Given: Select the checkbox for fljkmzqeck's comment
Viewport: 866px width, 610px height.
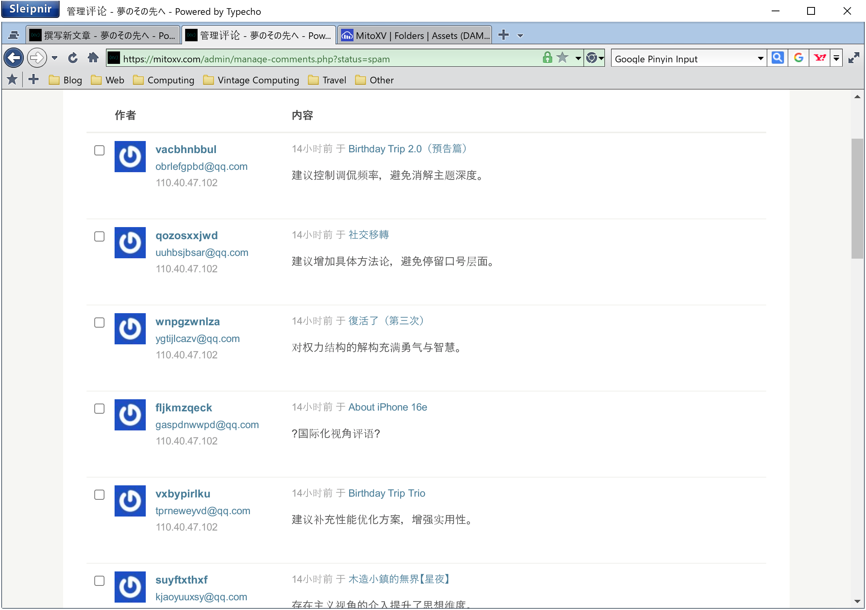Looking at the screenshot, I should pos(99,409).
